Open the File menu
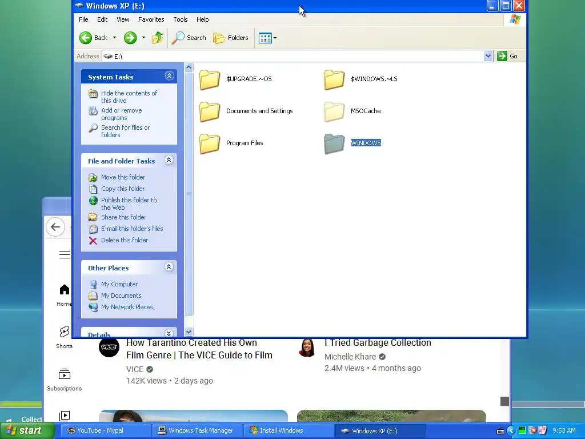The width and height of the screenshot is (585, 439). pos(83,19)
